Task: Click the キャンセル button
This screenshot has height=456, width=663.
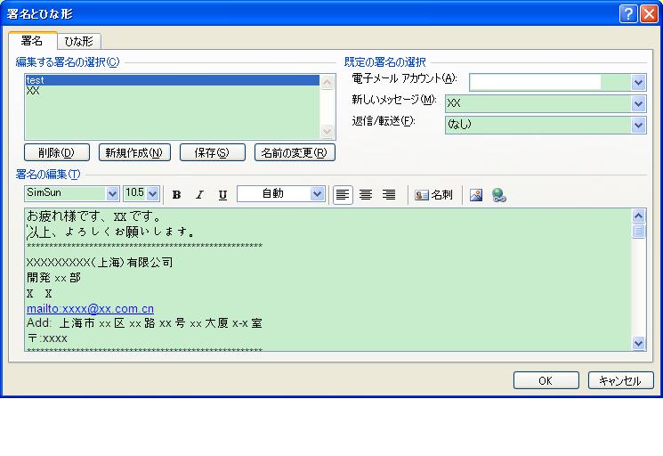Action: 620,380
